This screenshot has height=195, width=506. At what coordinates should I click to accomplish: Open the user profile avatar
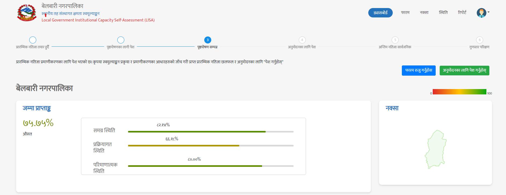click(x=481, y=13)
